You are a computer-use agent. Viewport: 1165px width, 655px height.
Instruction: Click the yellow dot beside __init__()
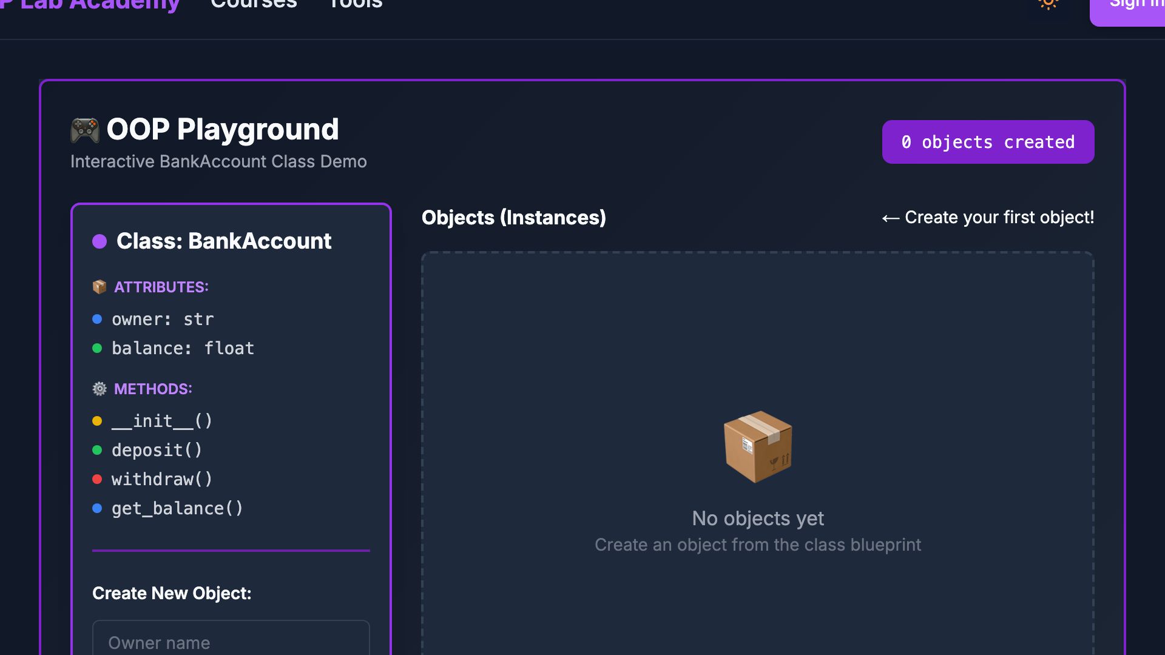click(x=97, y=421)
